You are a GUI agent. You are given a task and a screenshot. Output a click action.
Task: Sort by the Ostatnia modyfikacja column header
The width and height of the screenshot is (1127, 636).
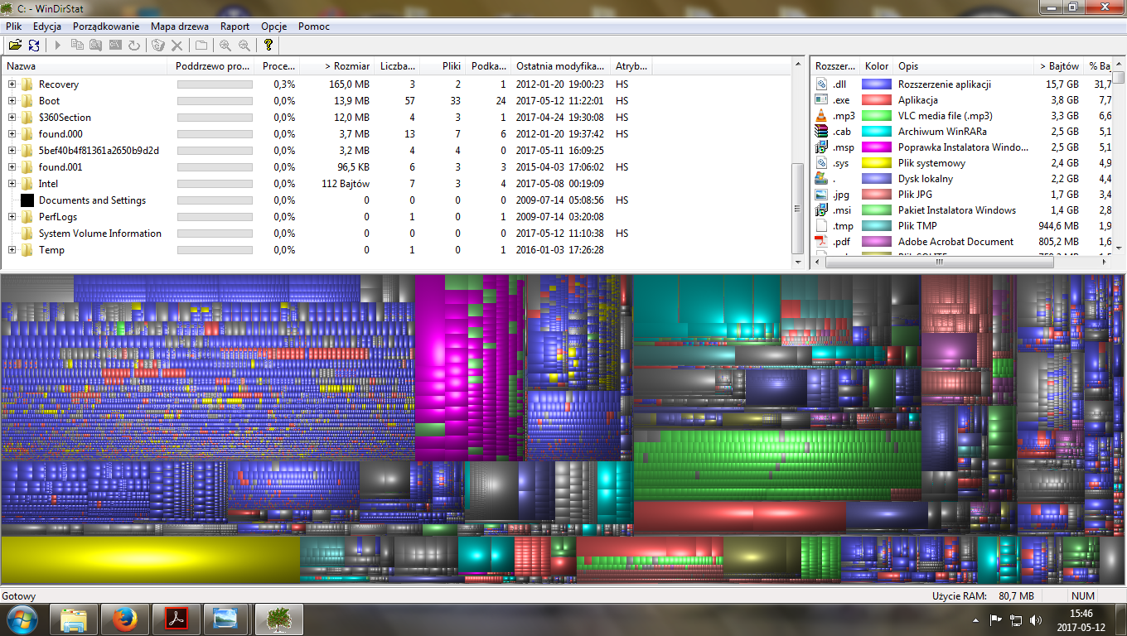[x=560, y=66]
